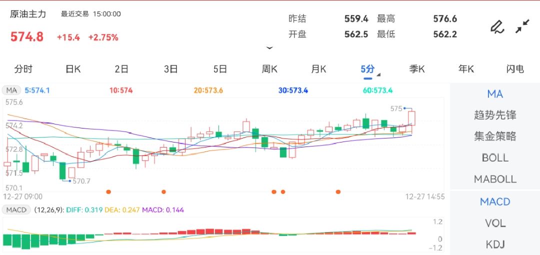Click the MACD indicator label badge

(17, 210)
